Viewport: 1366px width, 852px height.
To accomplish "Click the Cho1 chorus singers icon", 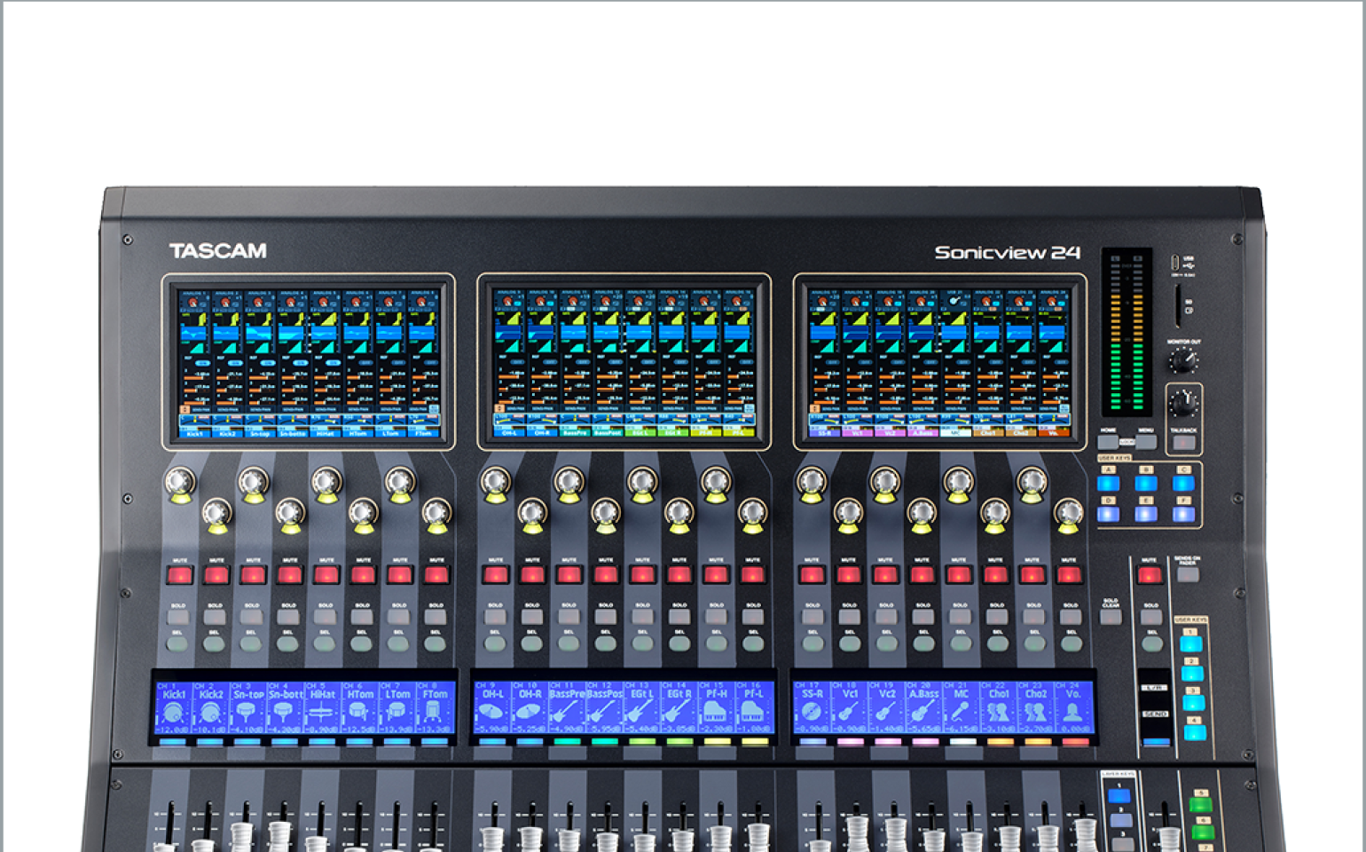I will click(999, 713).
